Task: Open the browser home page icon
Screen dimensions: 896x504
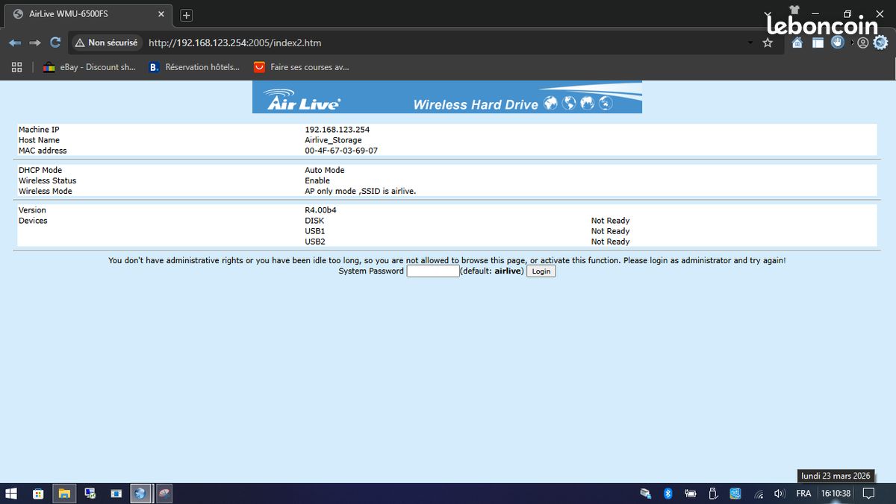Action: 797,43
